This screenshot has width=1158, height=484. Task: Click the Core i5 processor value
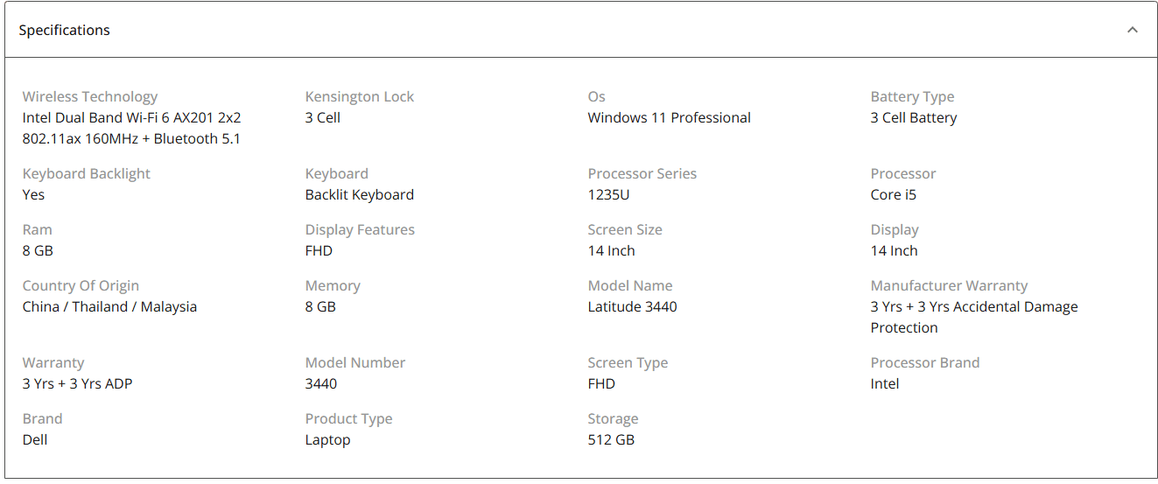[x=894, y=194]
